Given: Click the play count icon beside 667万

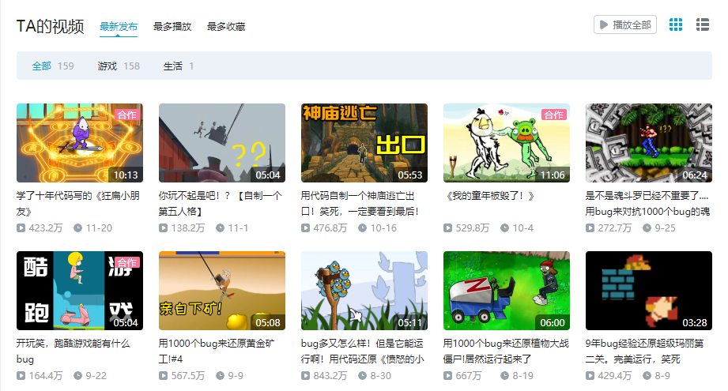Looking at the screenshot, I should tap(447, 376).
